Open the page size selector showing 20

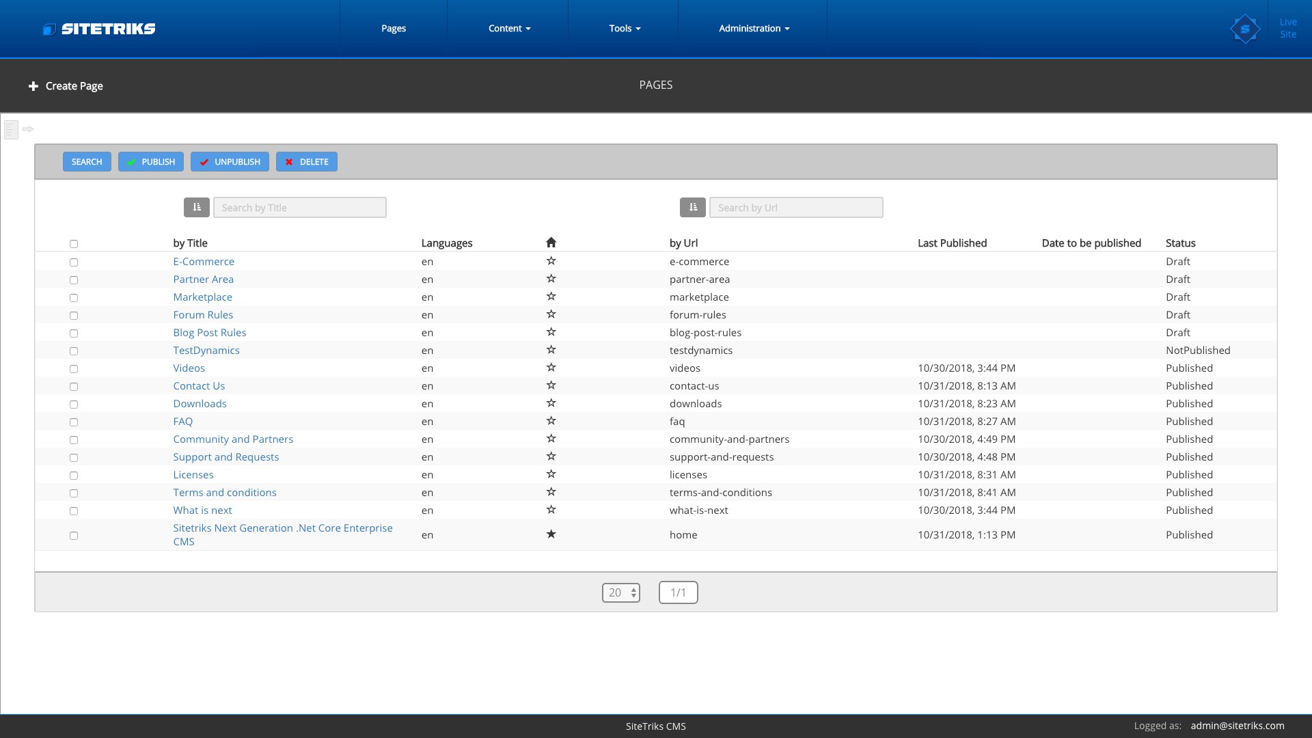coord(620,592)
